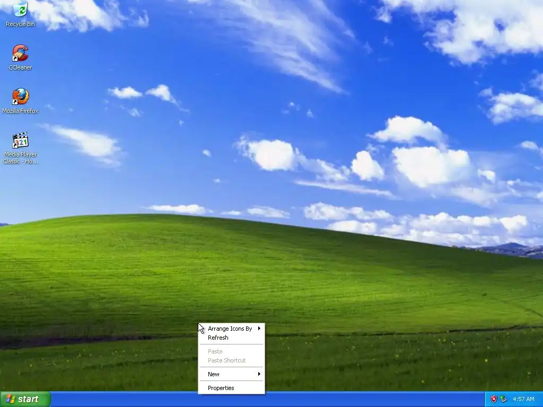
Task: Click the Media Player Classic label text
Action: tap(21, 158)
